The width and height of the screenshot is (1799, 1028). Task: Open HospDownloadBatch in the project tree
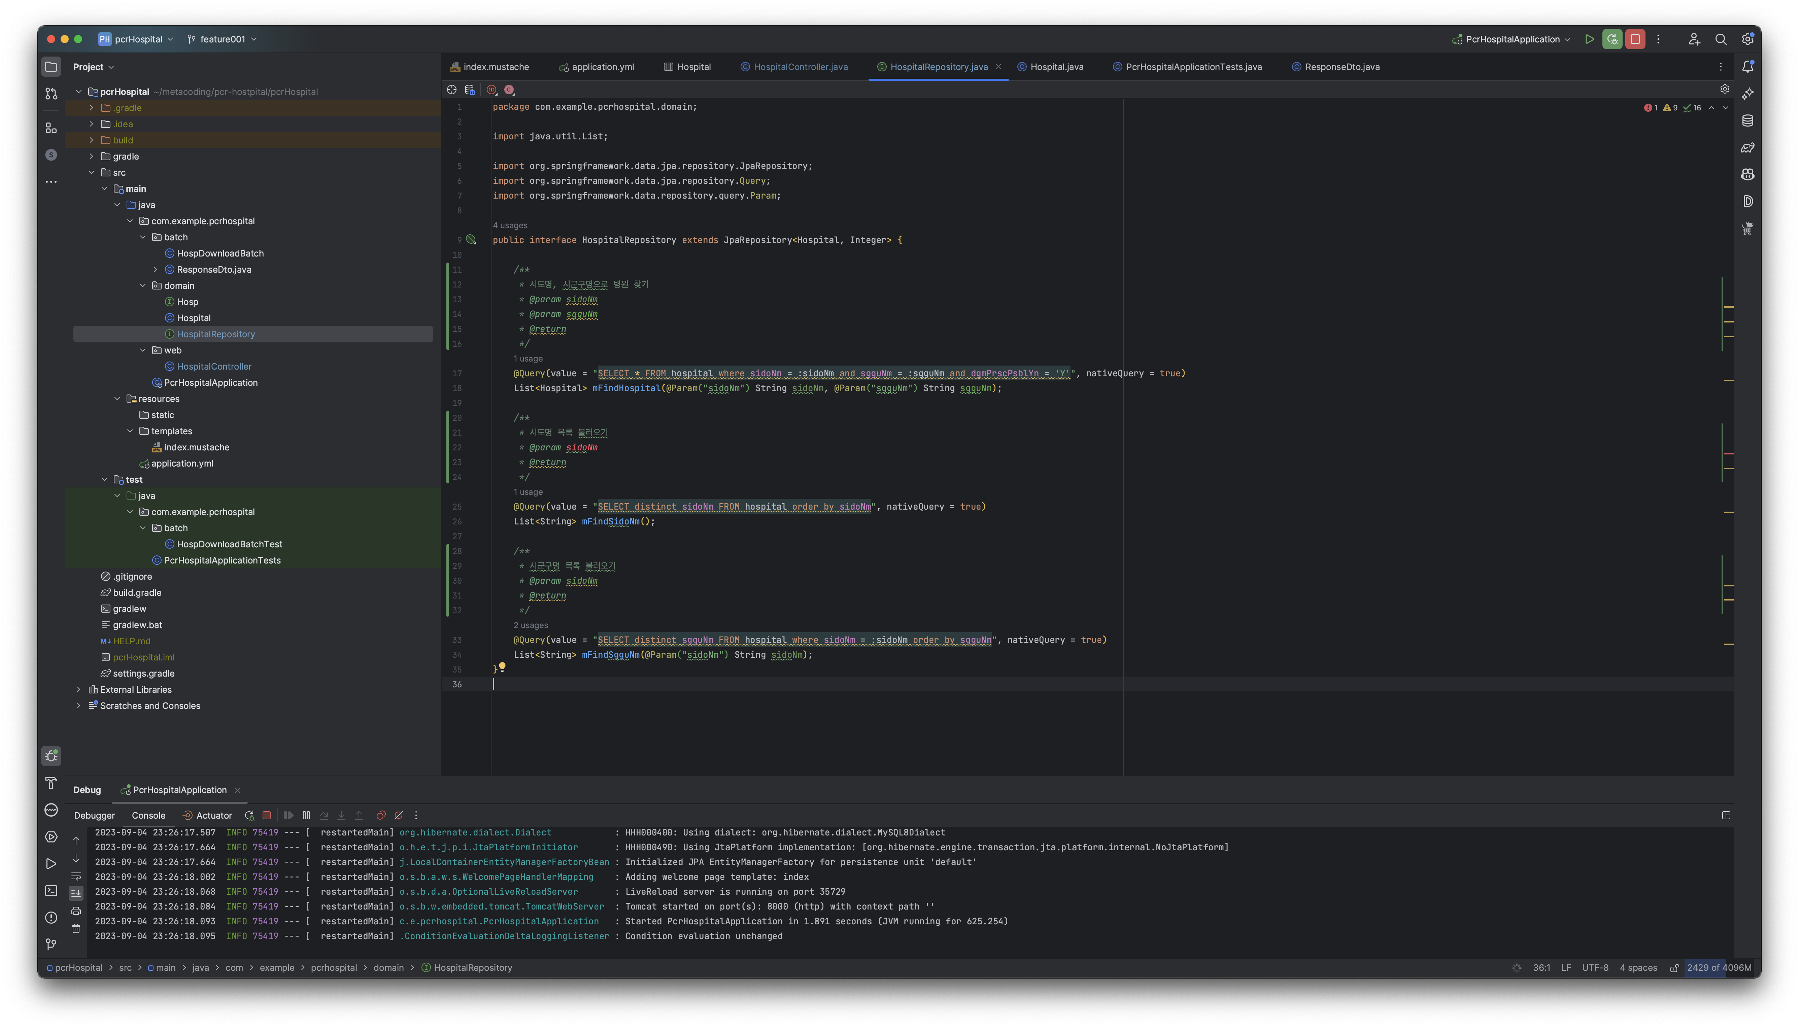(219, 253)
